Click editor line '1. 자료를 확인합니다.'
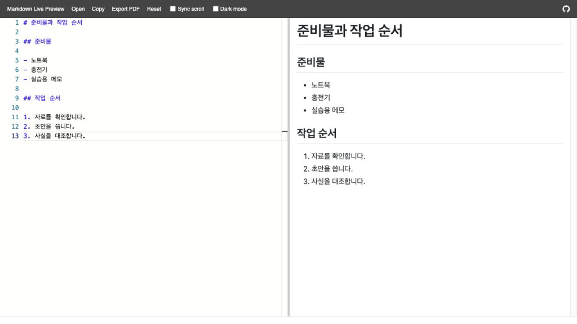Viewport: 577px width, 324px height. click(x=55, y=117)
